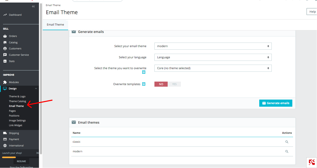Click the Name column header

point(76,133)
